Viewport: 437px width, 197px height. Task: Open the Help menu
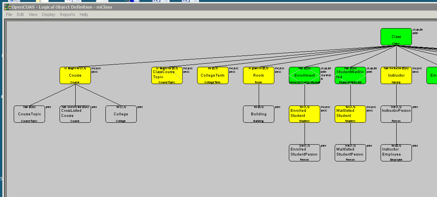(83, 14)
